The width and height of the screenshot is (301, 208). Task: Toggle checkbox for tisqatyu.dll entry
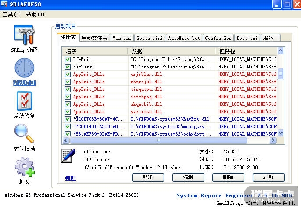(68, 90)
